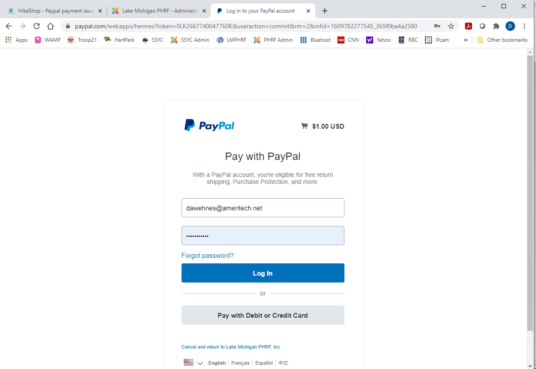
Task: Go to the browser home icon
Action: [x=51, y=26]
